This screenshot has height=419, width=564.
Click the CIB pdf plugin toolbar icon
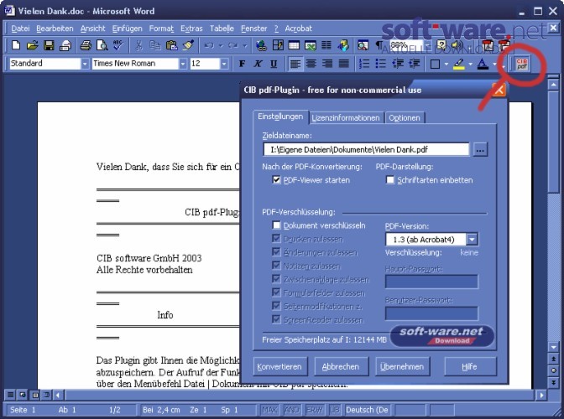(522, 64)
